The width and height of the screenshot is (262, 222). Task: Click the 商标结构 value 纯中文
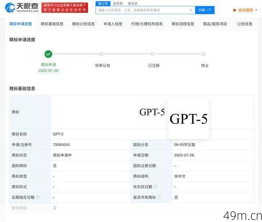180,176
